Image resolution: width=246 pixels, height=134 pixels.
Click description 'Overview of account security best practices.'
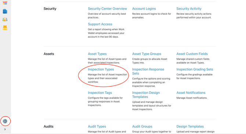(x=107, y=15)
